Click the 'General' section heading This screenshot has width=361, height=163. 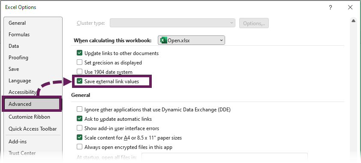[x=81, y=95]
